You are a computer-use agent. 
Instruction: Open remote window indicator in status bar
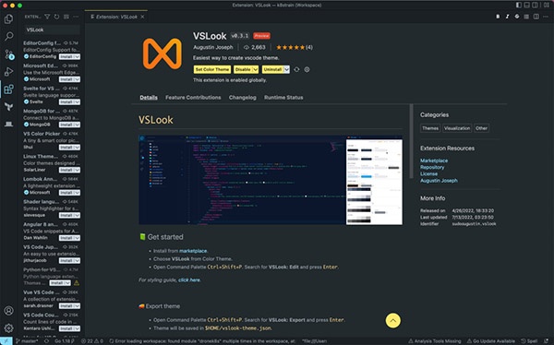pos(6,341)
